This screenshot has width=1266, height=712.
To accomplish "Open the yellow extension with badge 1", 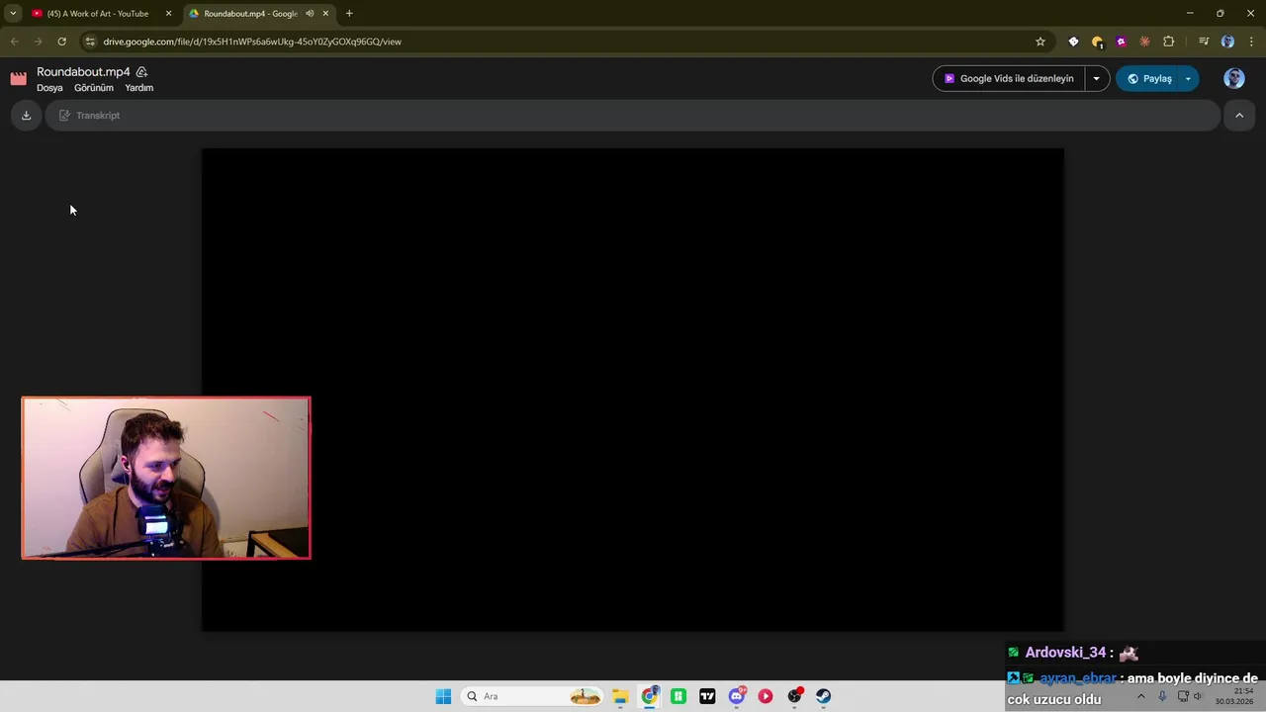I will (1097, 42).
